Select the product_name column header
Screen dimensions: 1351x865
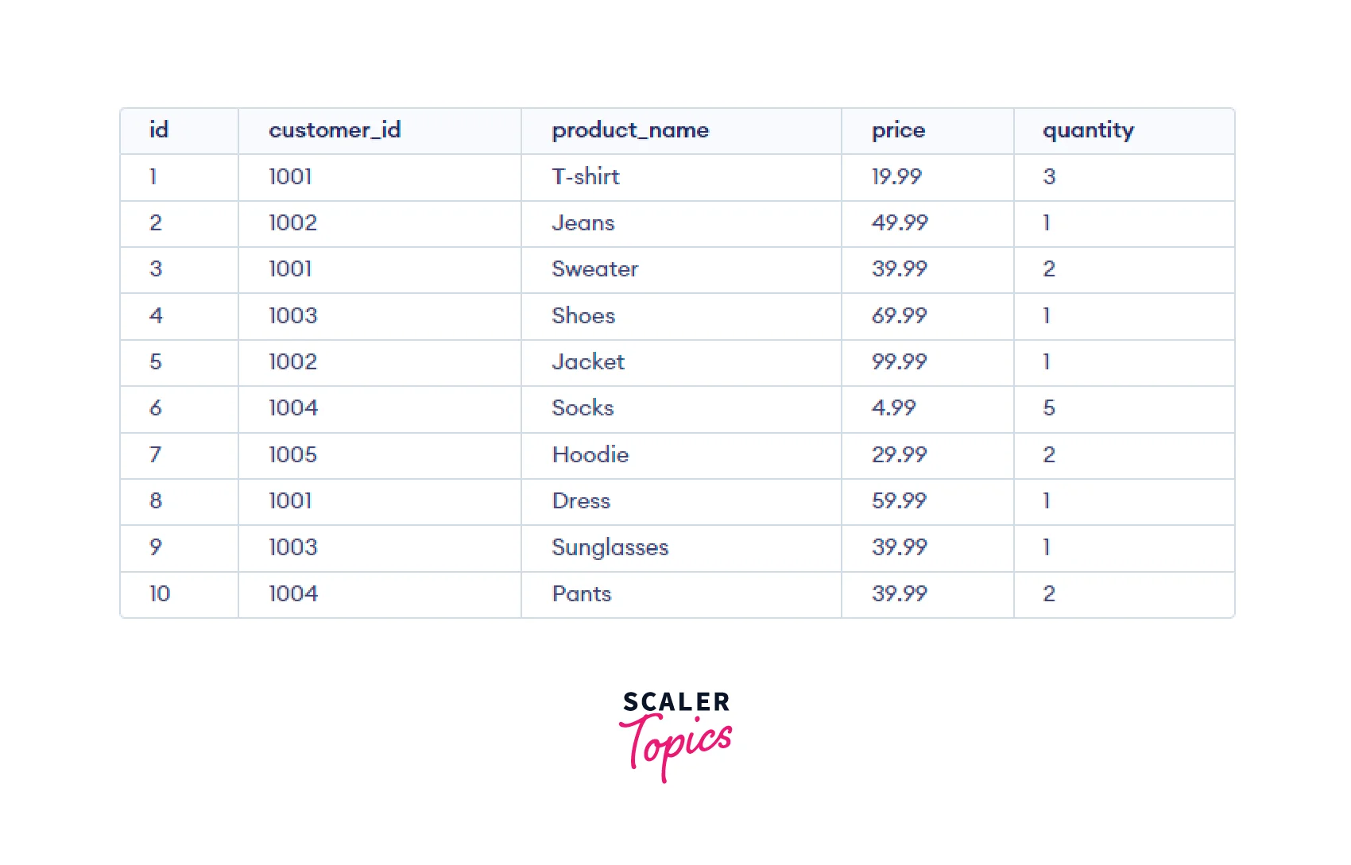630,130
